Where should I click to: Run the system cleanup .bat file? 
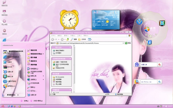(13, 52)
